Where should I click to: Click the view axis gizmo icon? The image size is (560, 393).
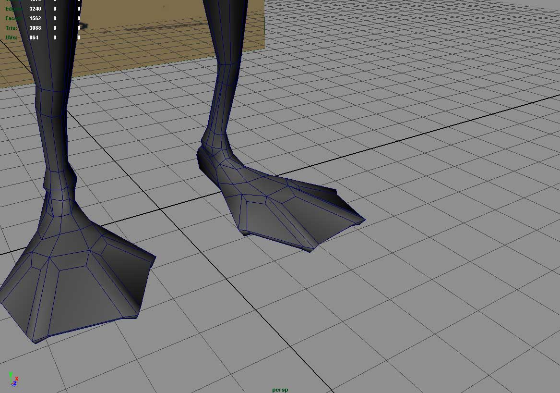(x=13, y=380)
